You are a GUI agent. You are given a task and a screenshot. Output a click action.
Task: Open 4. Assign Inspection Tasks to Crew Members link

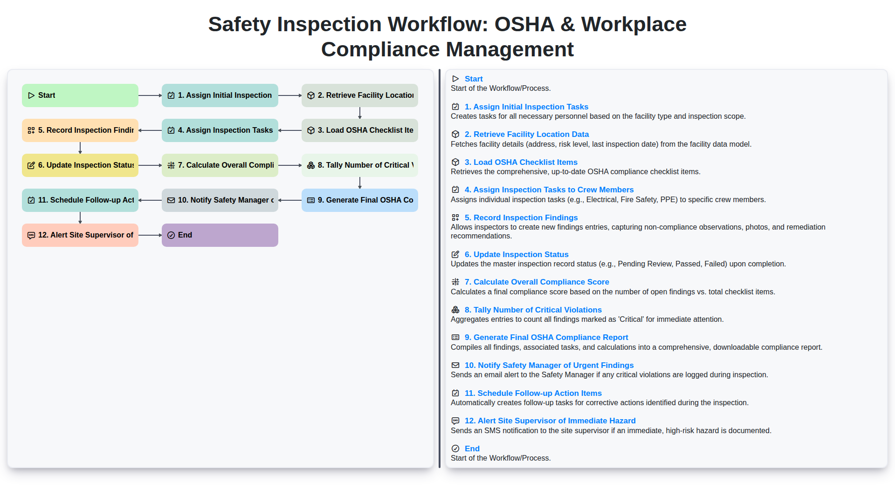[549, 190]
